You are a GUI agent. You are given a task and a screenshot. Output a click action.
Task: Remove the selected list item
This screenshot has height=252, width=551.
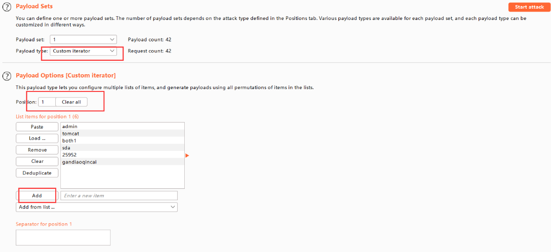point(37,150)
